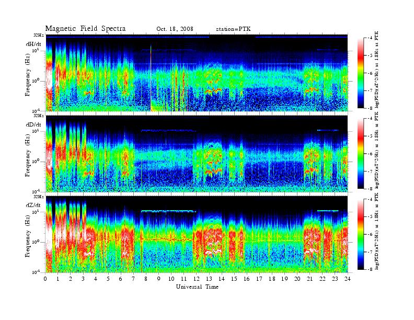The height and width of the screenshot is (320, 414).
Task: Click hour tick "2" on the time axis
Action: tap(71, 279)
